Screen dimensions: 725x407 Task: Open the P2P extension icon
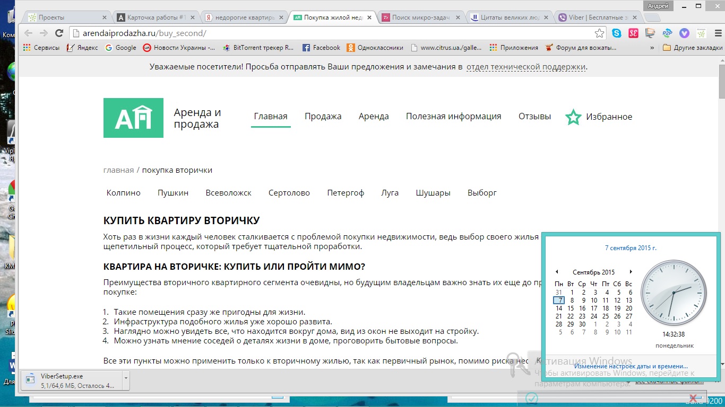[667, 33]
